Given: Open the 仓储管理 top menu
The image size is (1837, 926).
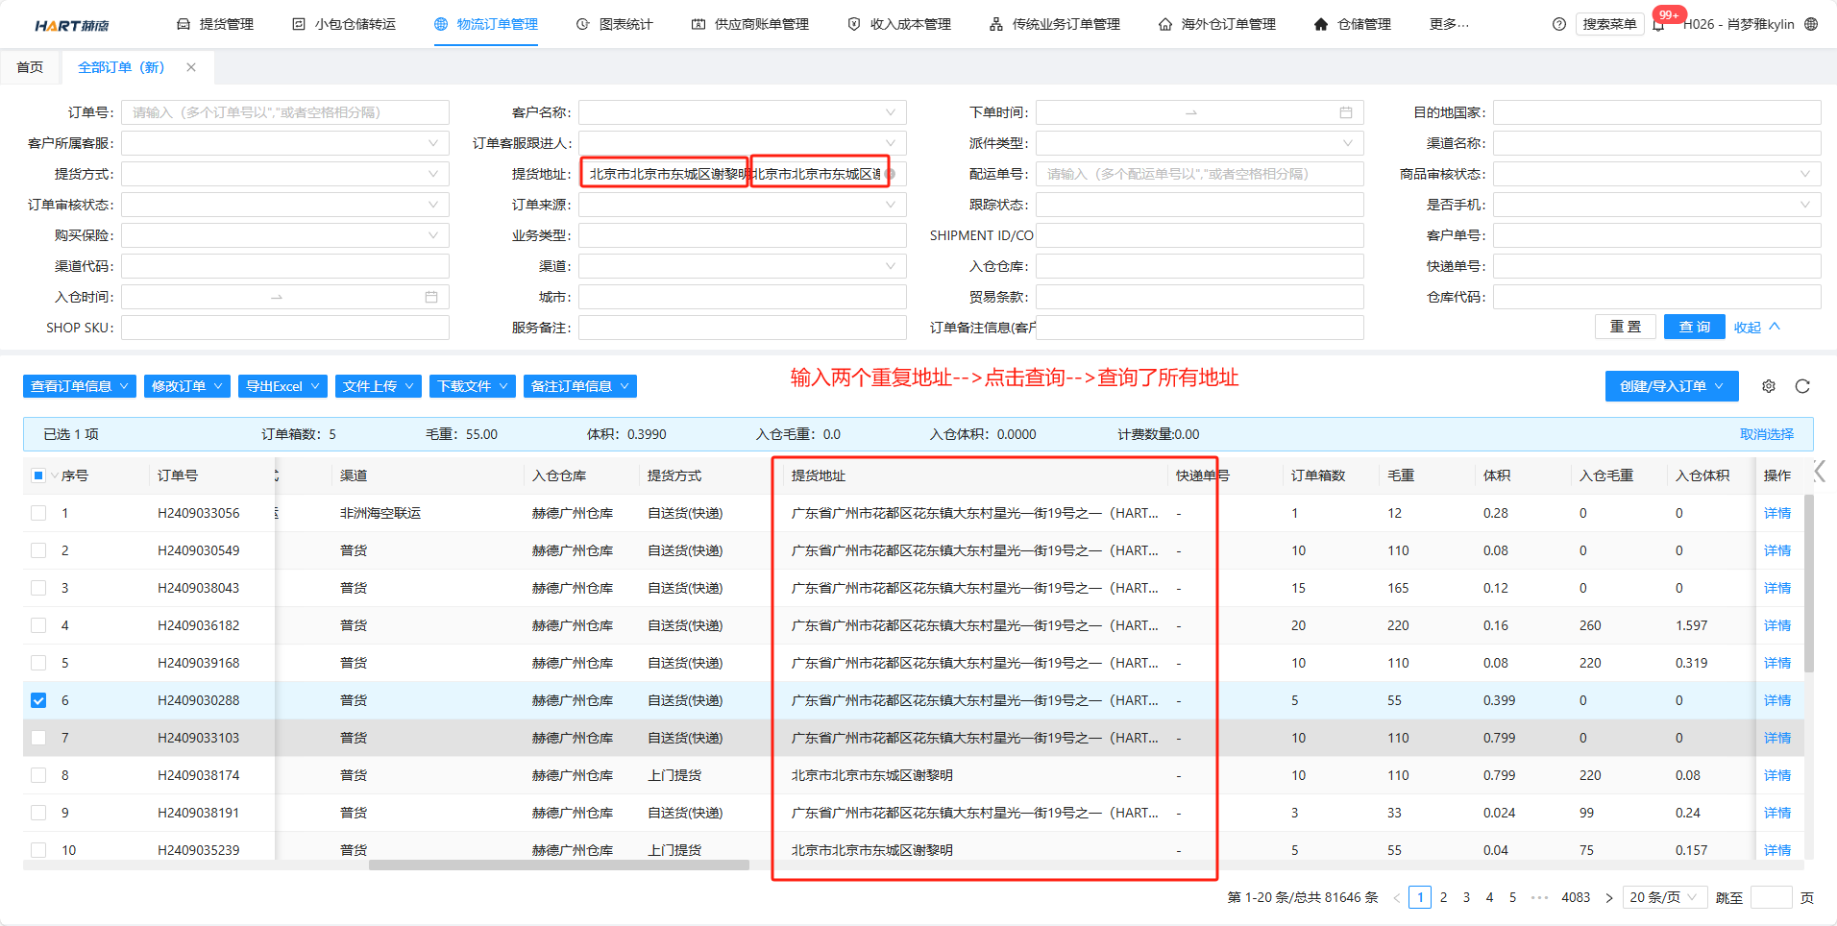Looking at the screenshot, I should (1353, 24).
